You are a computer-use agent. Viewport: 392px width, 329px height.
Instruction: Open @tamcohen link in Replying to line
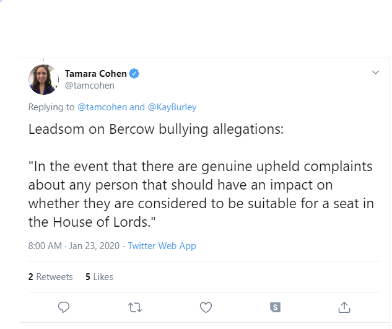[x=102, y=107]
